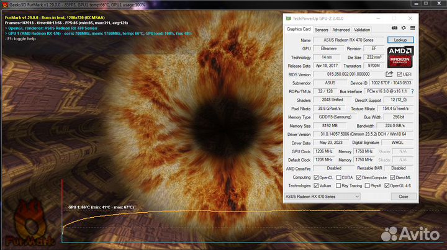Toggle the UEFI checkbox
The height and width of the screenshot is (250, 447).
click(x=399, y=74)
